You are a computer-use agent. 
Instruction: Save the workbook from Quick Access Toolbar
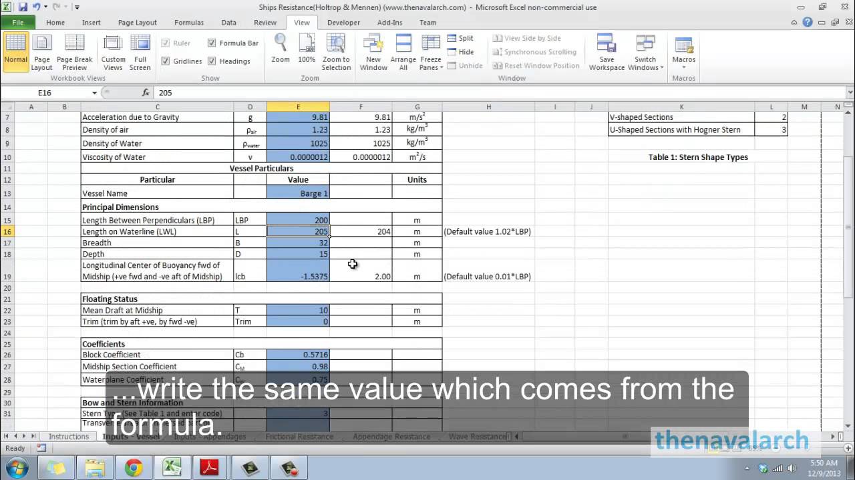tap(23, 7)
